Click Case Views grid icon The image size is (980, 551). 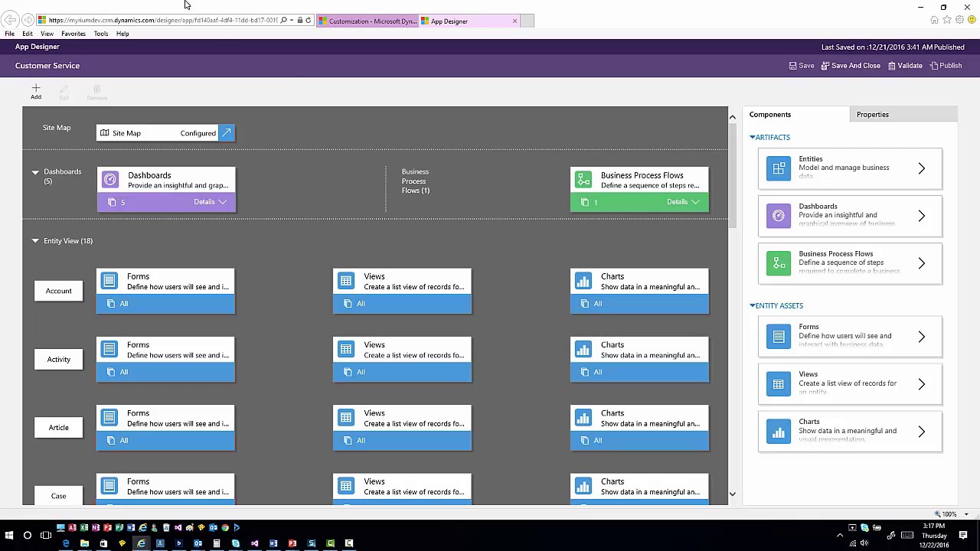pos(346,486)
